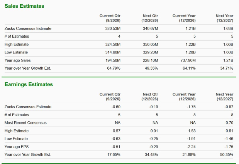Select Current Qtr (9/2026) header in Earnings table
This screenshot has width=239, height=164.
tap(110, 97)
